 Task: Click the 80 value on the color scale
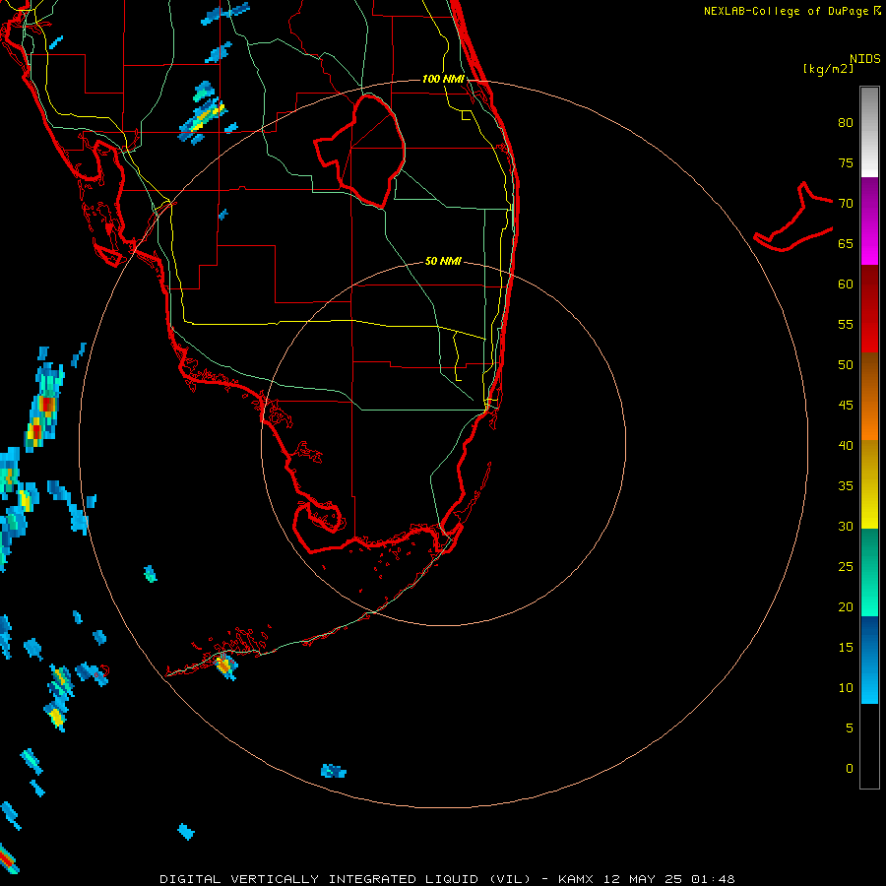point(846,123)
